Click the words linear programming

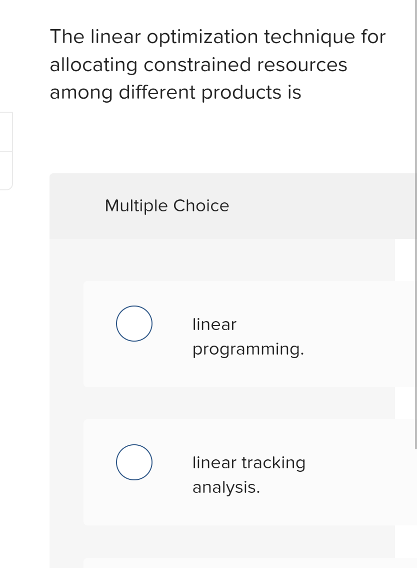coord(248,337)
